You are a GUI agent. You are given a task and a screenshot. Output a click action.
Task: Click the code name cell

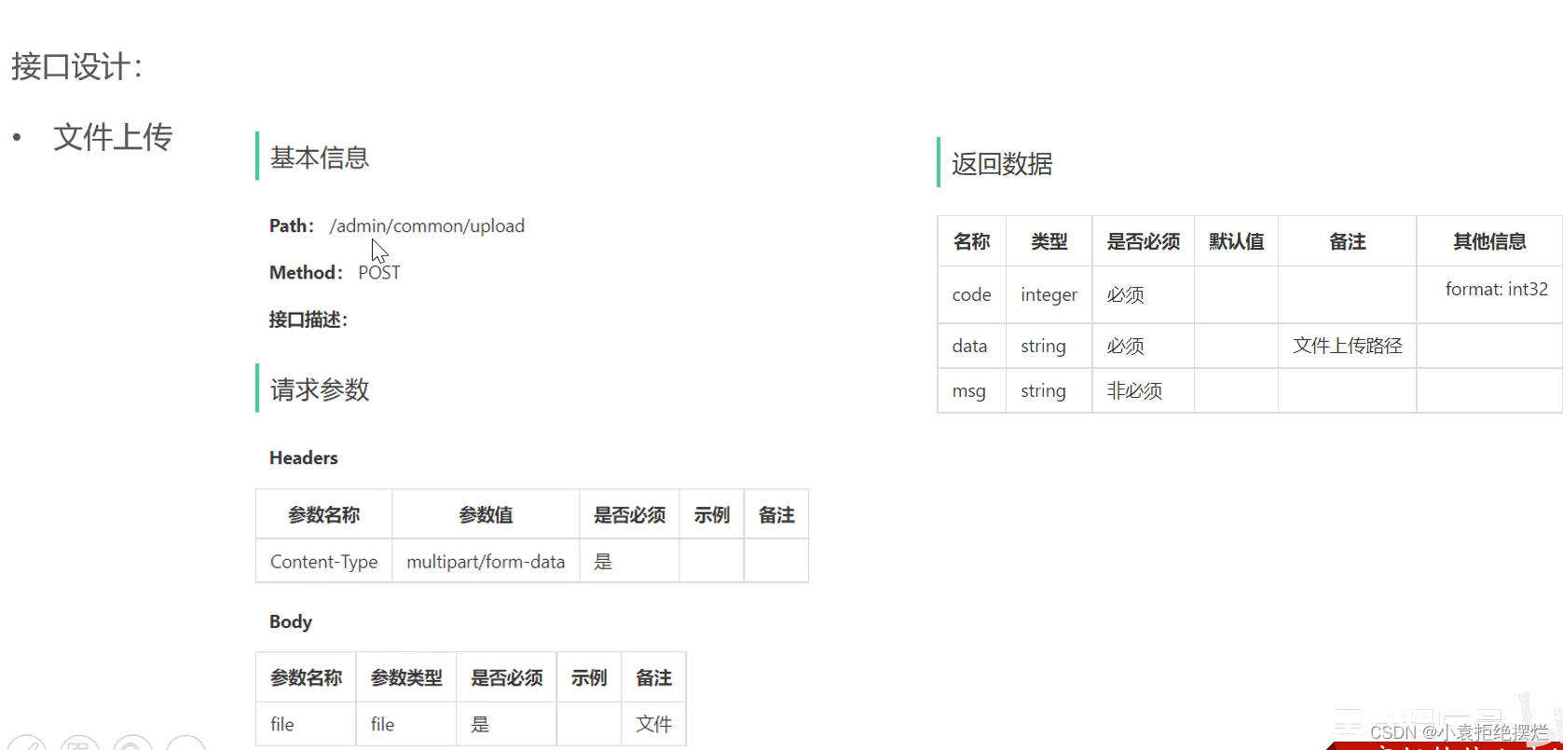click(x=971, y=294)
